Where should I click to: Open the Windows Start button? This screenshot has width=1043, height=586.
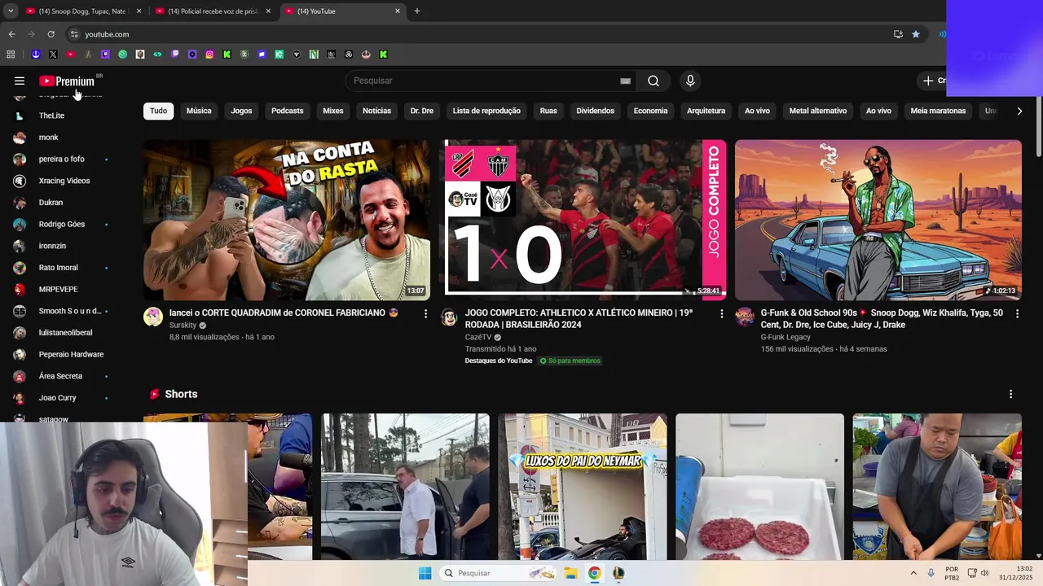[425, 573]
